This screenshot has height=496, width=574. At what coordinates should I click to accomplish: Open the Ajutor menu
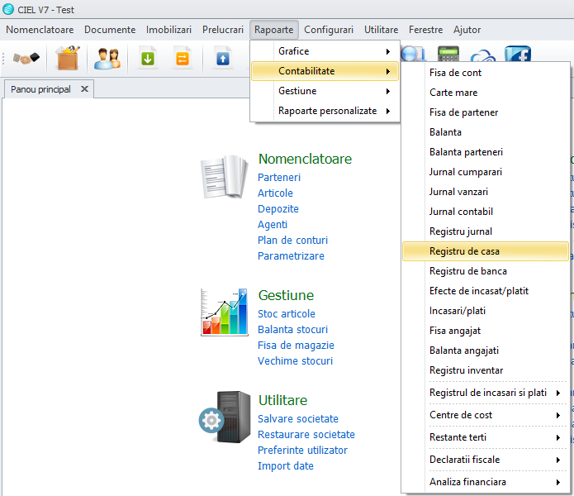coord(467,30)
